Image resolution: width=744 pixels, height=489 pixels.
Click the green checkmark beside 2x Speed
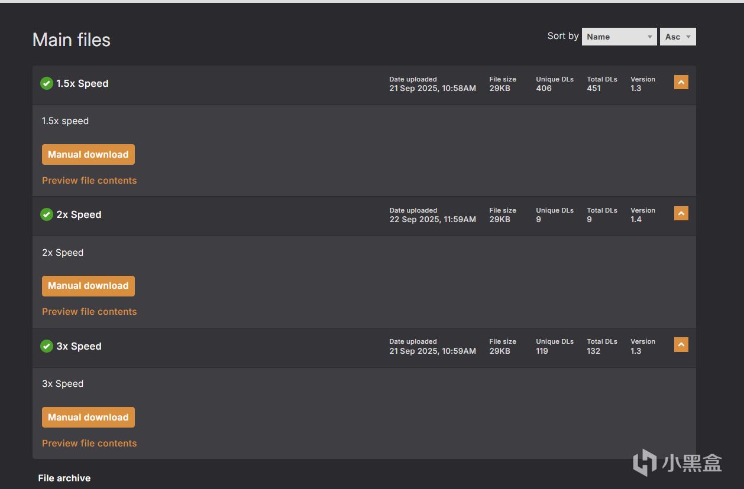[47, 215]
